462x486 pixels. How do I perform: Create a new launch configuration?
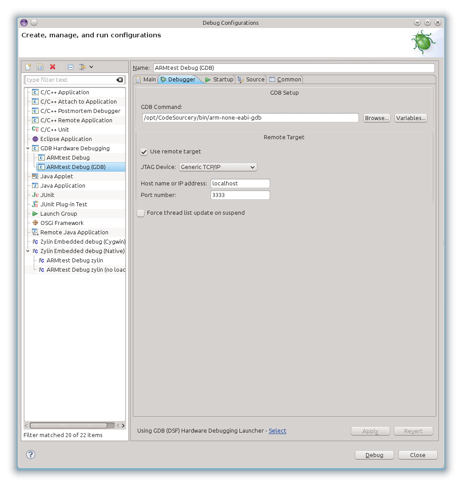coord(28,67)
